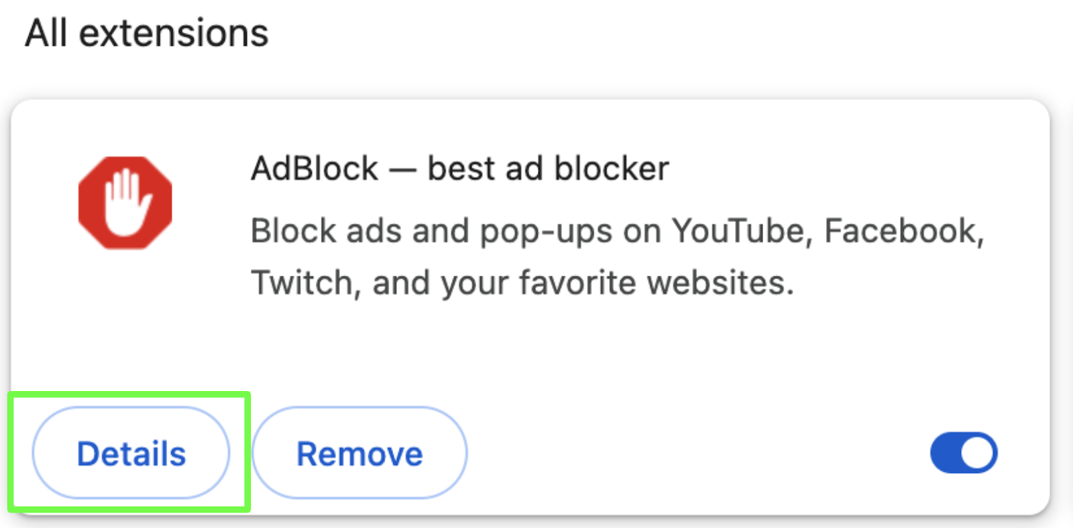Click the "All extensions" heading

pos(147,32)
